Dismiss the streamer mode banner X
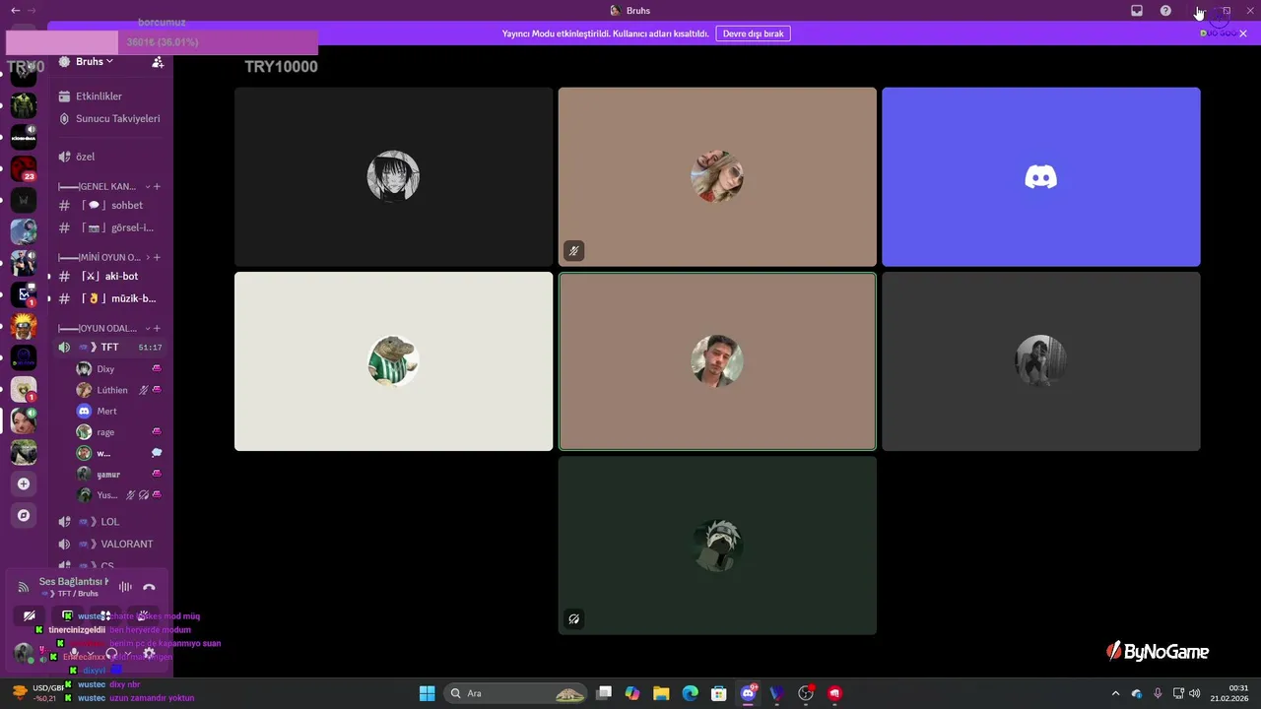Image resolution: width=1261 pixels, height=709 pixels. pos(1243,33)
